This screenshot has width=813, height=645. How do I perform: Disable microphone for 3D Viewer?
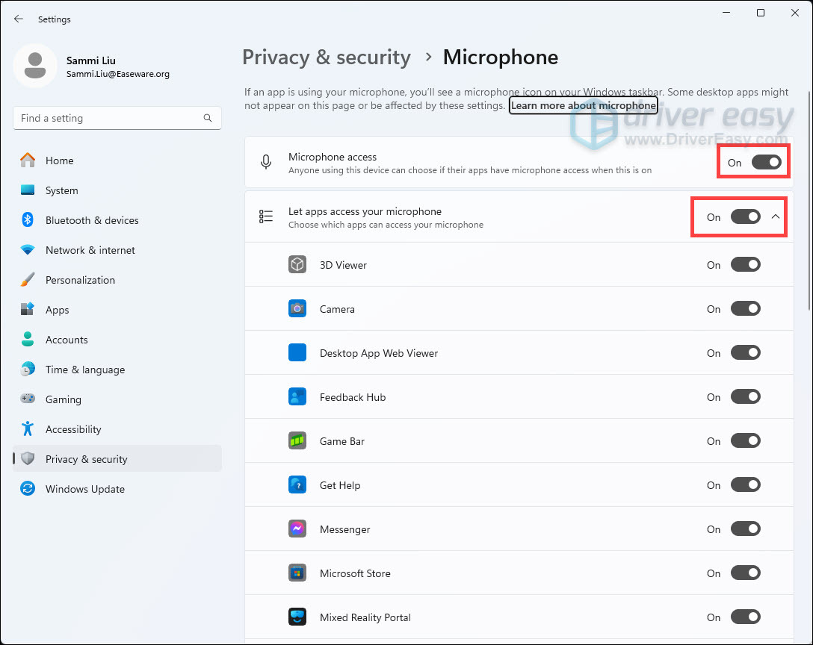746,265
